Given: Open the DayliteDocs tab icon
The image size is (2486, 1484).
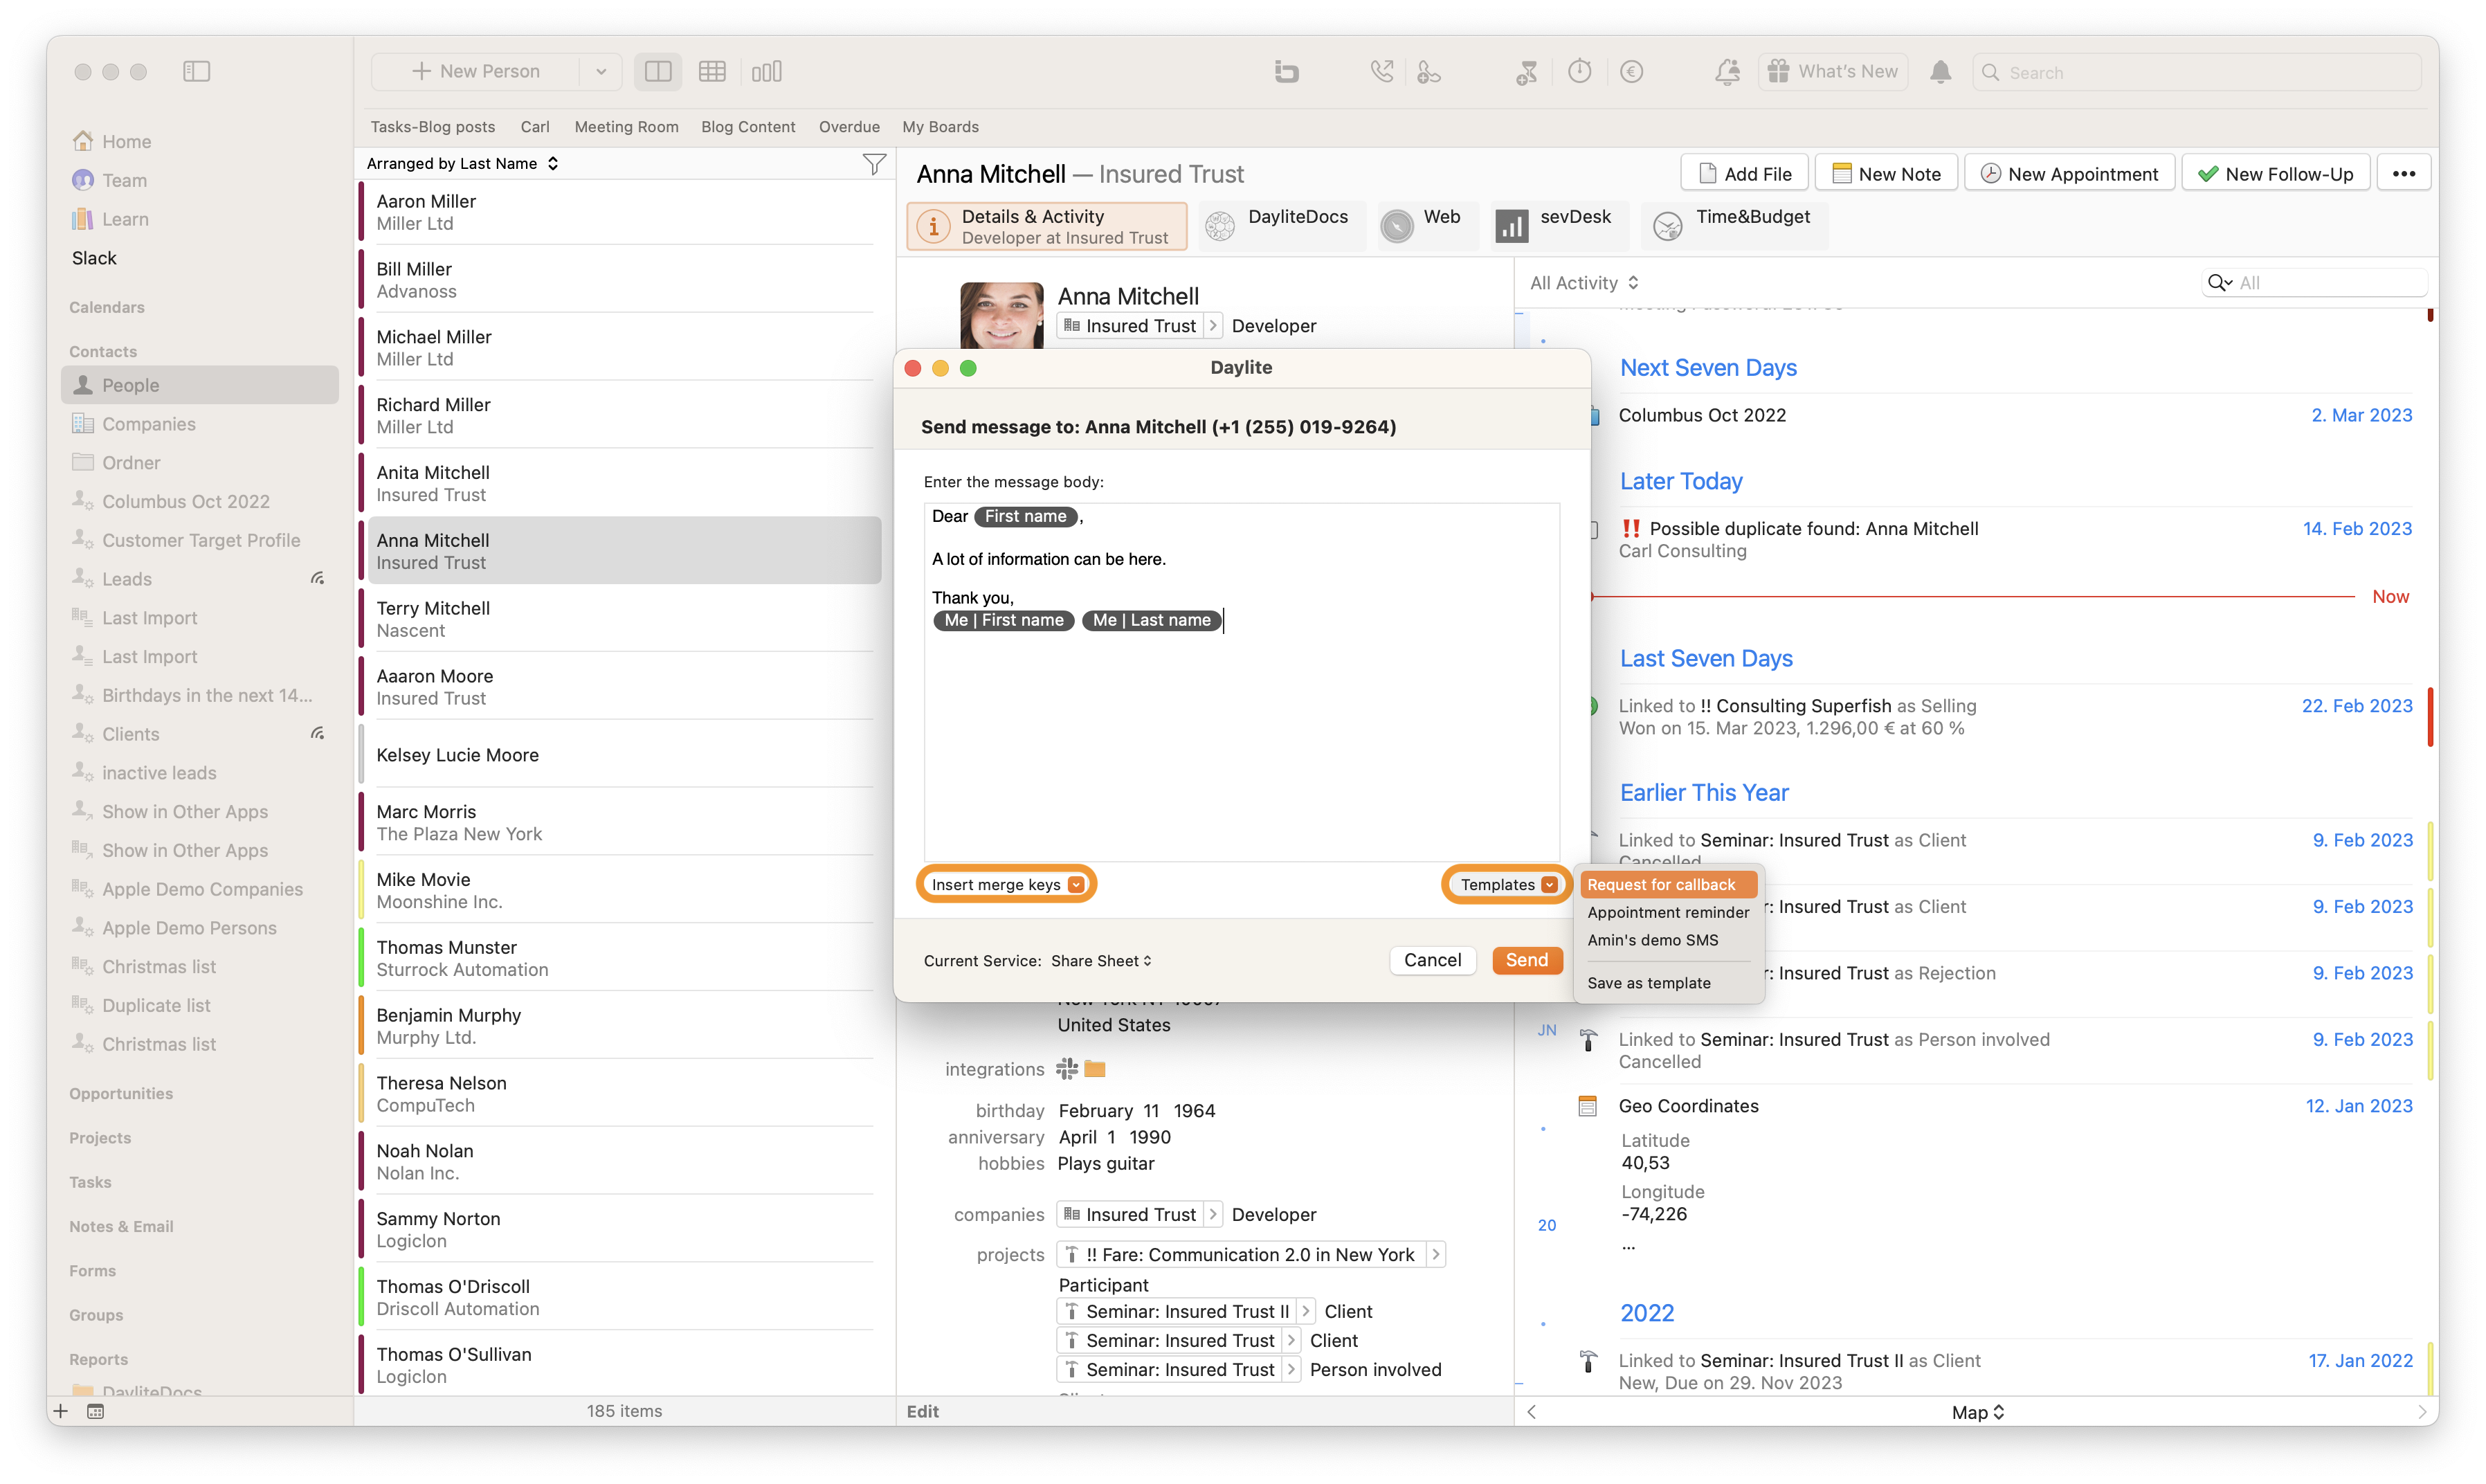Looking at the screenshot, I should [1219, 226].
